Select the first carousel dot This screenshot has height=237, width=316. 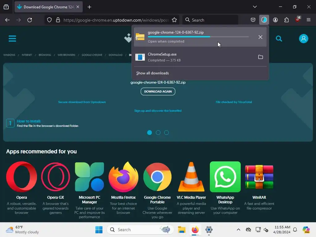[x=149, y=132]
